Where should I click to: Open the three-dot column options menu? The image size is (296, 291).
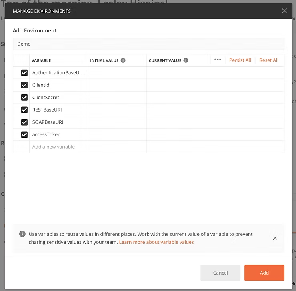[218, 60]
